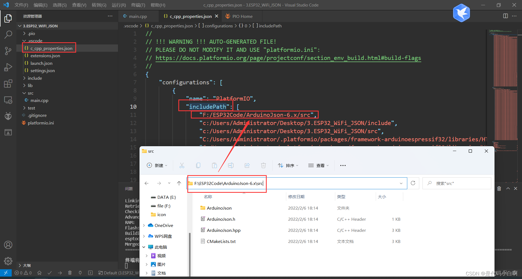Expand the .pio folder

pos(24,33)
